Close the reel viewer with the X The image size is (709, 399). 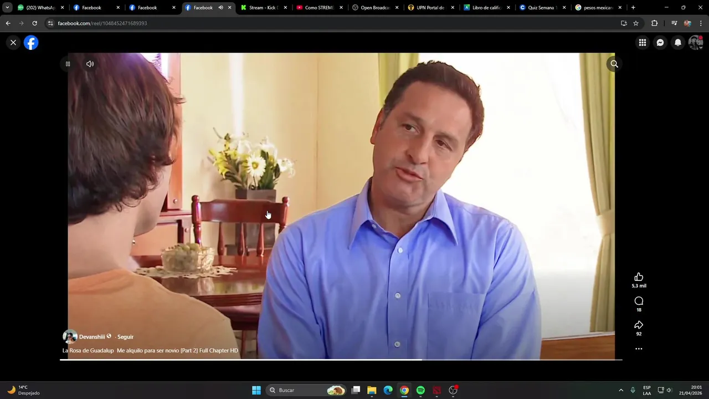click(13, 42)
